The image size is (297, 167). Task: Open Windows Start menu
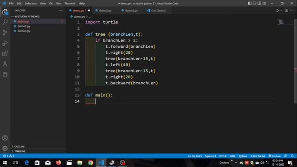tap(5, 163)
